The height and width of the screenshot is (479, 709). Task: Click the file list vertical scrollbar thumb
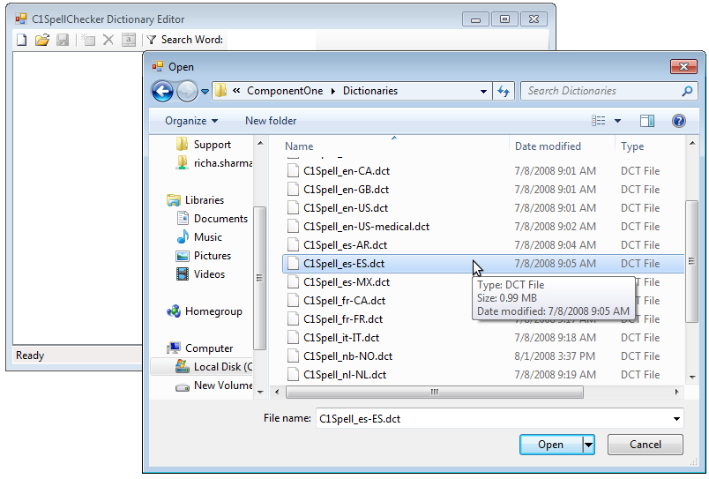click(x=691, y=261)
